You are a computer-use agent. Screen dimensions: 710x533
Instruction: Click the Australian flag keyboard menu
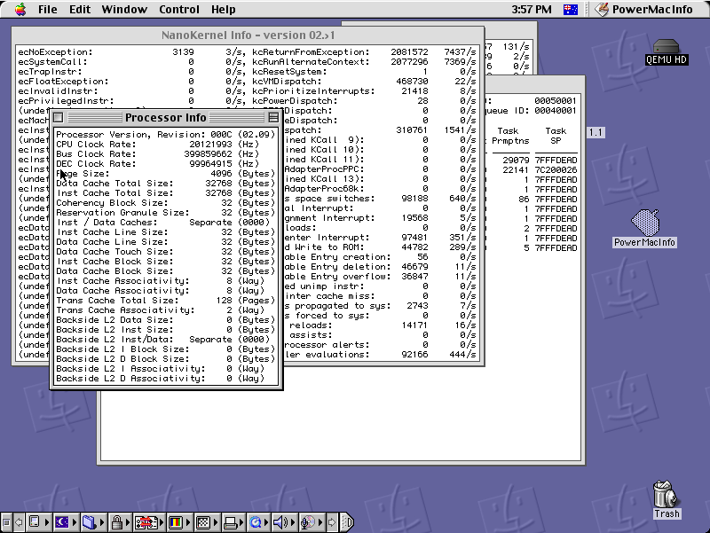[571, 9]
